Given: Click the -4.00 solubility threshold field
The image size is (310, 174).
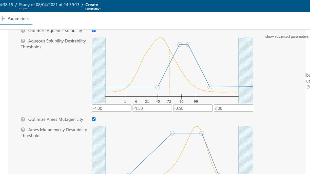Looking at the screenshot, I should (x=111, y=108).
